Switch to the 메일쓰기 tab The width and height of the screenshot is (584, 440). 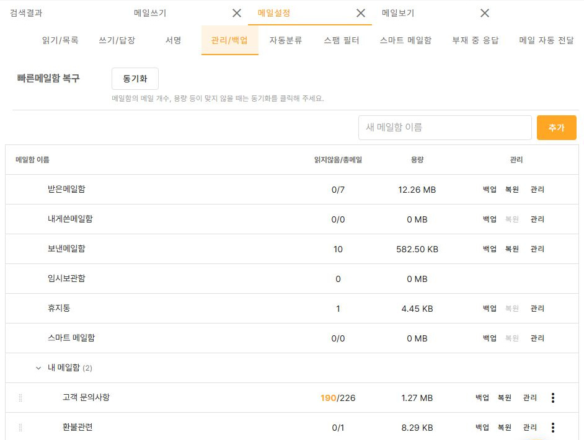[150, 13]
